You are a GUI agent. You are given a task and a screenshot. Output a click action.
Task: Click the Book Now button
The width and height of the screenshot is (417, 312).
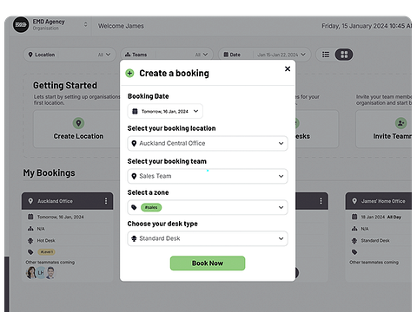pos(208,263)
